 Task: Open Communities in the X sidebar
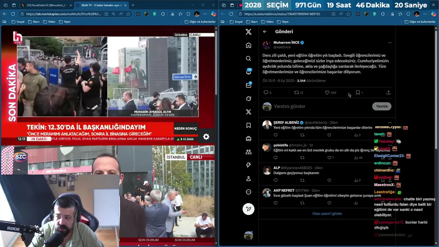[249, 152]
